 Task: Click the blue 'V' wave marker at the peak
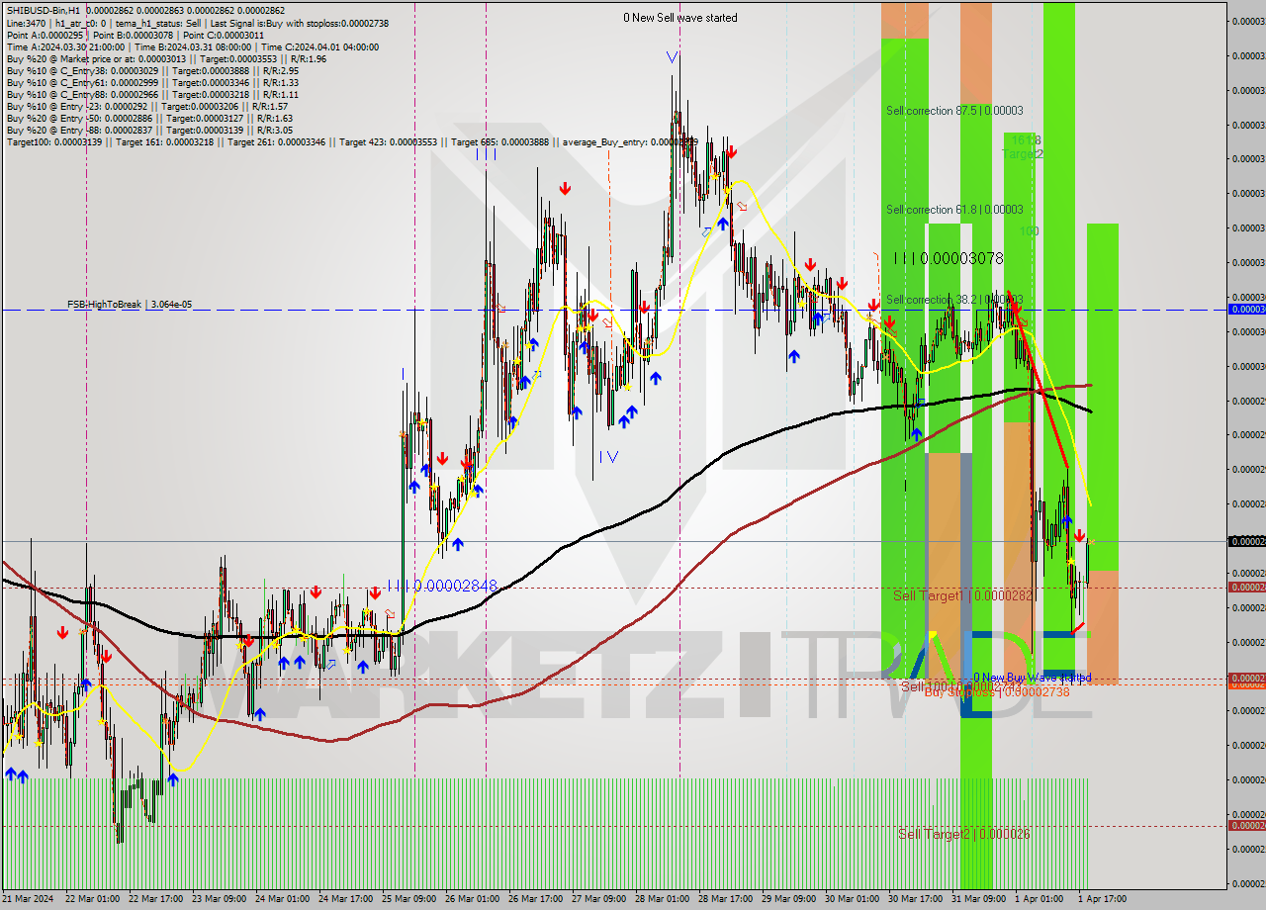point(672,57)
